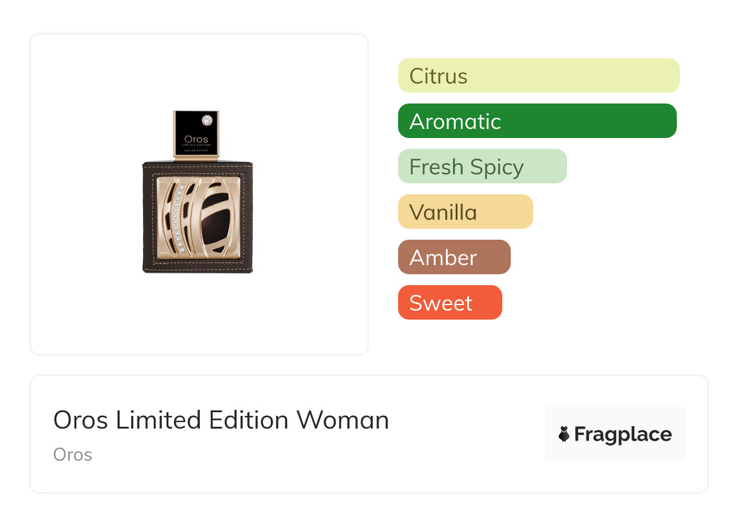Click the brown Amber accord bar

454,257
